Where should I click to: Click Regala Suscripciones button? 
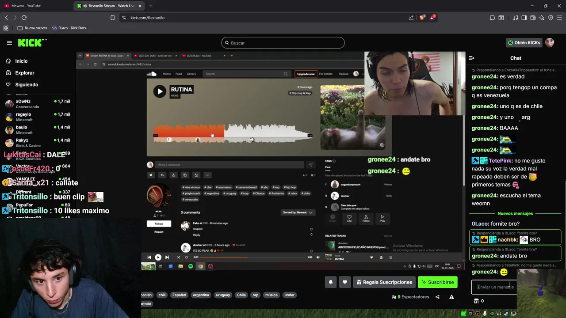(x=384, y=282)
